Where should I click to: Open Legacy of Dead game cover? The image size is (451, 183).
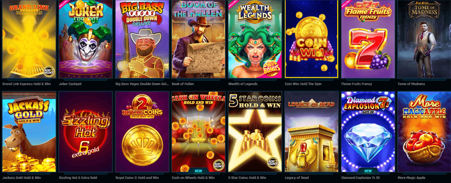click(x=311, y=132)
